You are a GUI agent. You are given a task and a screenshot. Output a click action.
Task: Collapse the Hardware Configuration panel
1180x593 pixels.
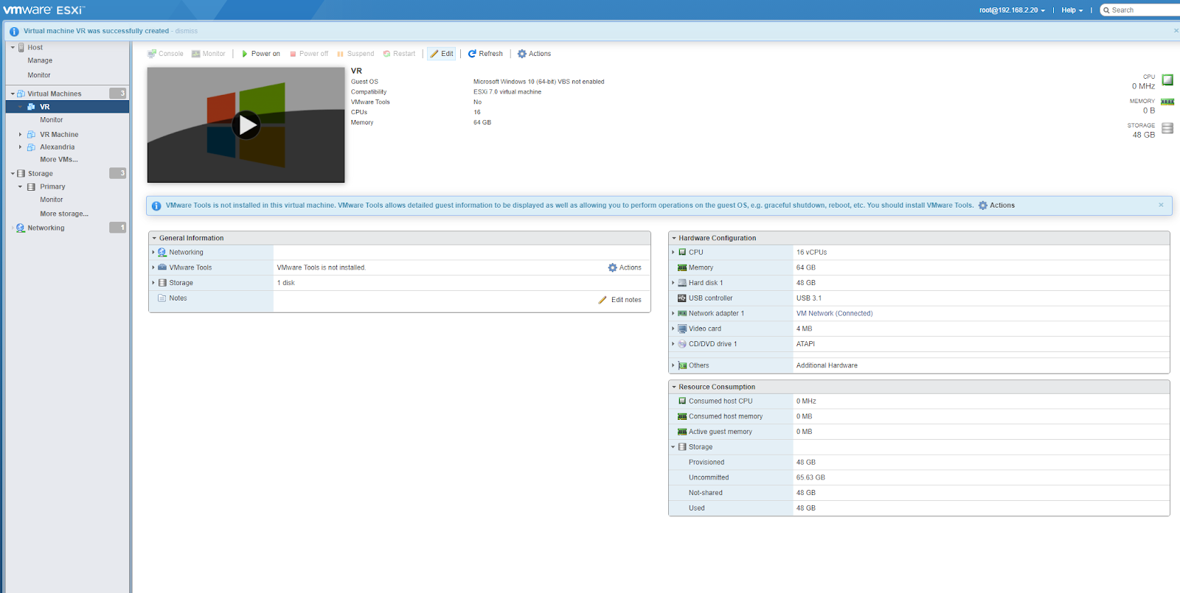tap(673, 239)
